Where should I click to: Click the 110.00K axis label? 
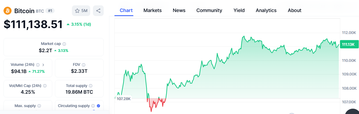(349, 60)
